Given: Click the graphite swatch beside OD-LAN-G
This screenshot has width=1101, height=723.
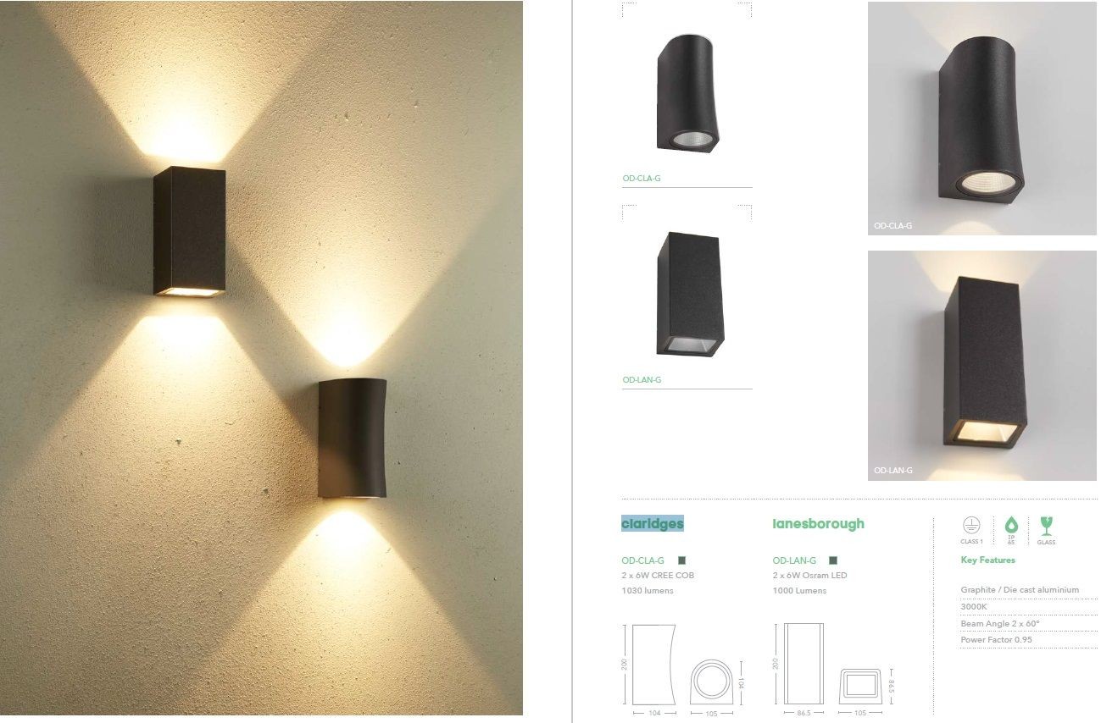Looking at the screenshot, I should pyautogui.click(x=833, y=560).
